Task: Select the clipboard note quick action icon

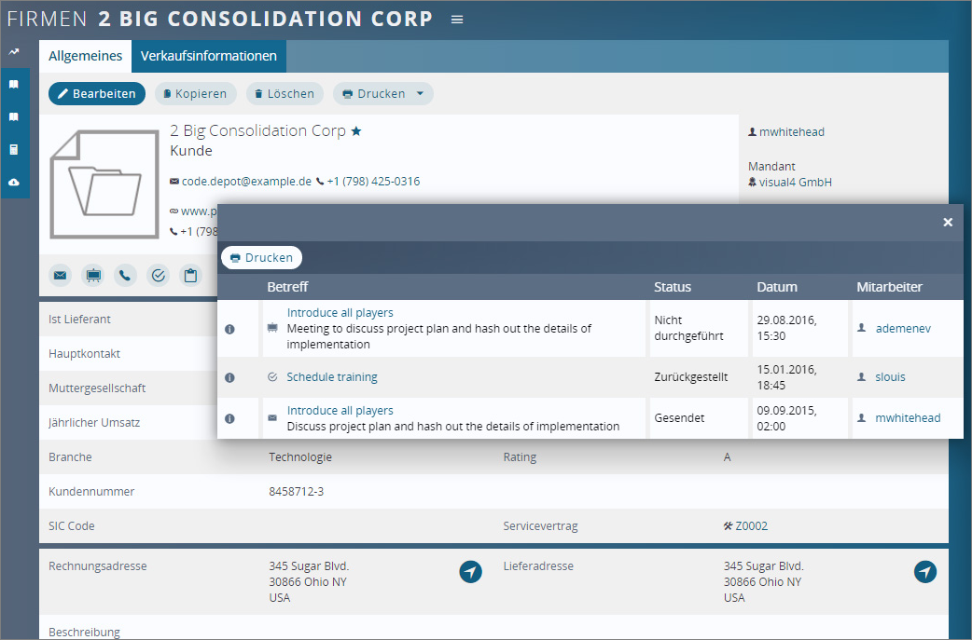Action: click(190, 275)
